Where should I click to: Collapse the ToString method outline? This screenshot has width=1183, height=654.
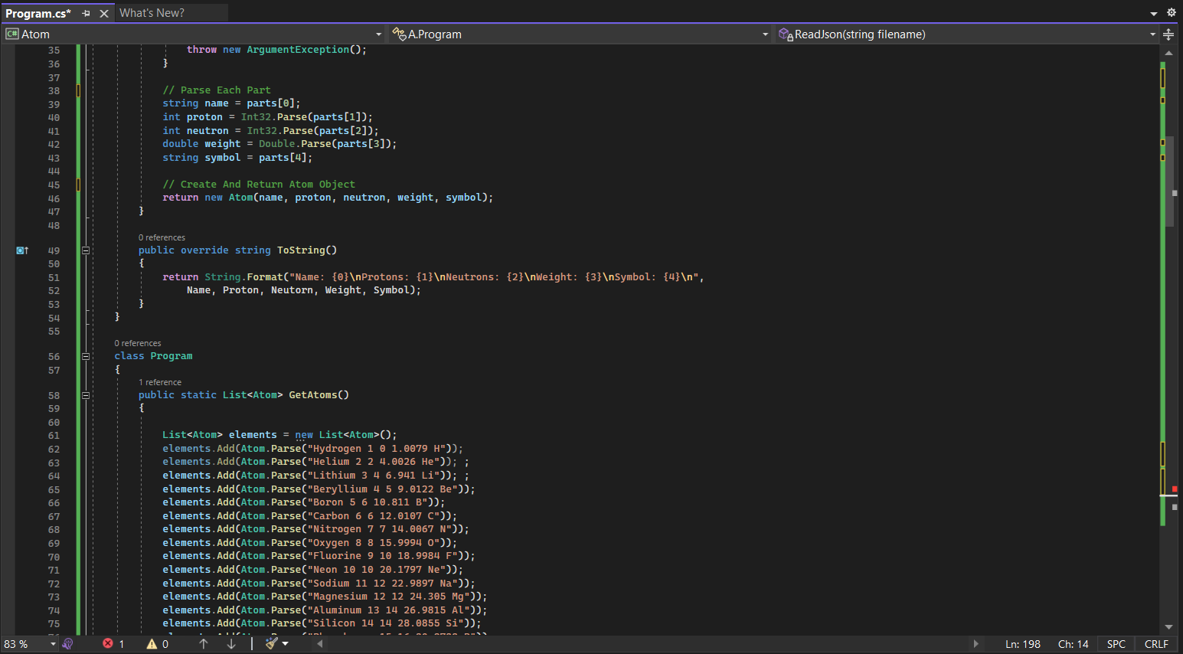pos(86,250)
